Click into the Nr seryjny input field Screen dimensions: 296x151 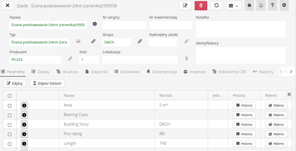coord(124,25)
